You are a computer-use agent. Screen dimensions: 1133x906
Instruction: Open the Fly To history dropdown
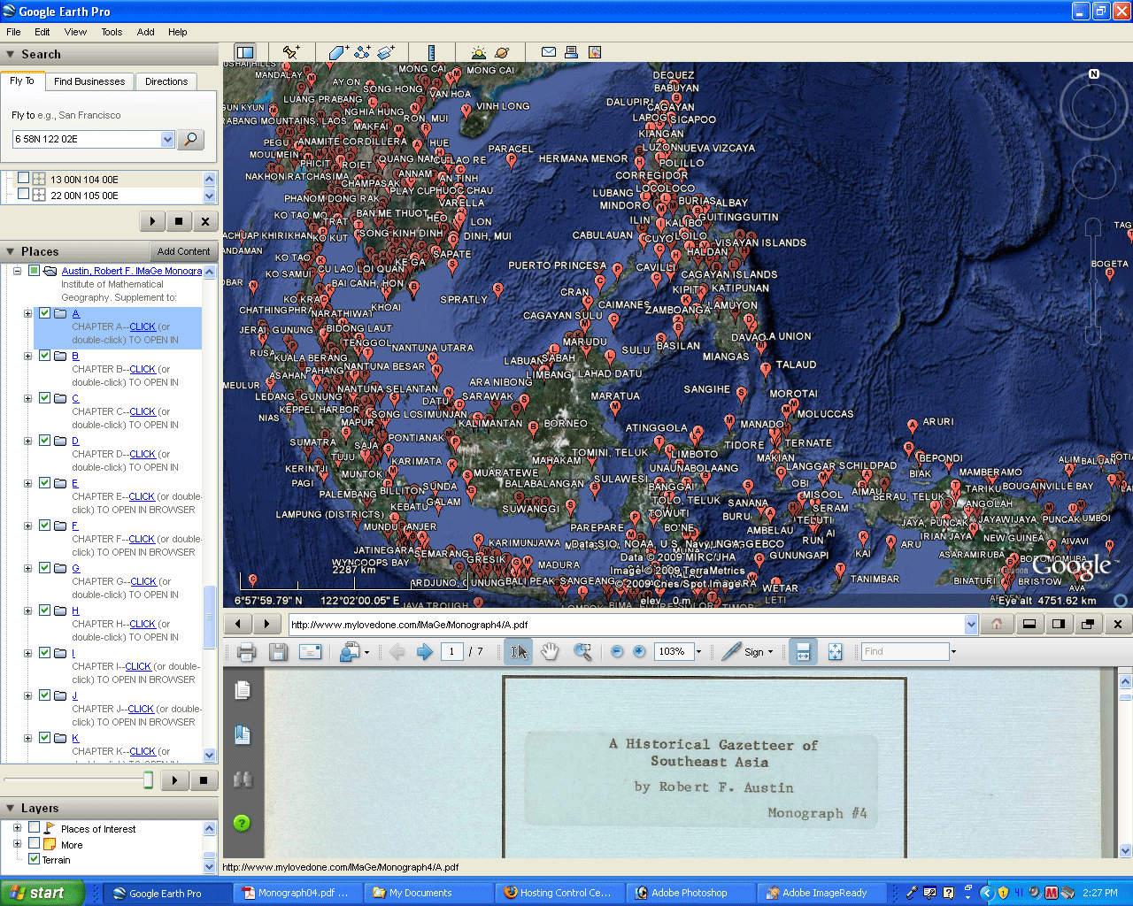tap(168, 139)
